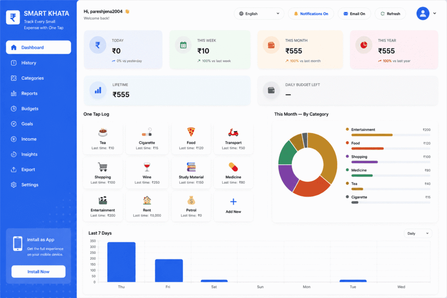The width and height of the screenshot is (447, 298).
Task: Open Export in the sidebar
Action: click(x=38, y=170)
